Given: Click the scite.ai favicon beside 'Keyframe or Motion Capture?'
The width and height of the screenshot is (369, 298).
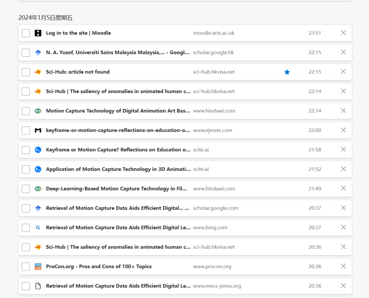Looking at the screenshot, I should point(38,150).
